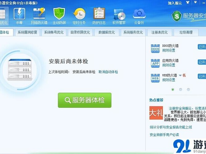This screenshot has width=206, height=154.
Task: Switch to the 垃圾清理 tab
Action: point(186,32)
